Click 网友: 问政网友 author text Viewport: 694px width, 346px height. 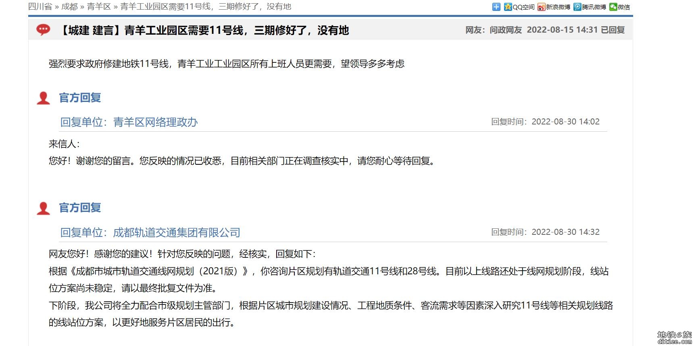[494, 30]
